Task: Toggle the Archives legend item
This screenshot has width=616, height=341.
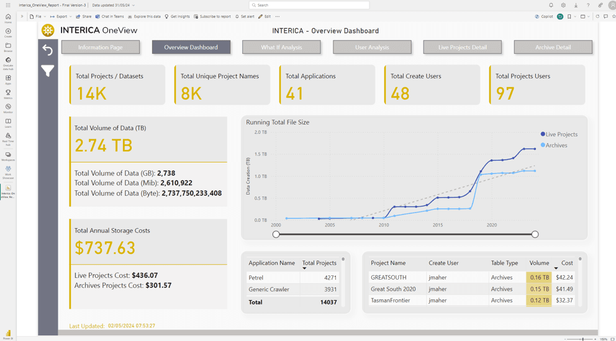Action: pyautogui.click(x=556, y=145)
